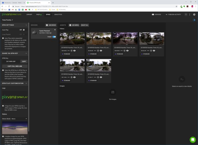Viewport: 198px width, 145px height.
Task: Delete the Tywen Personal device via trash icon
Action: point(55,30)
